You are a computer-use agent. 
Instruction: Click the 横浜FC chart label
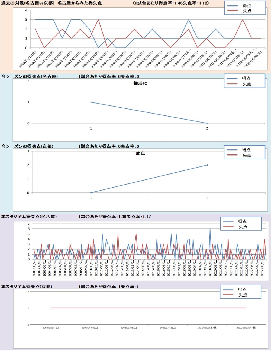point(140,83)
